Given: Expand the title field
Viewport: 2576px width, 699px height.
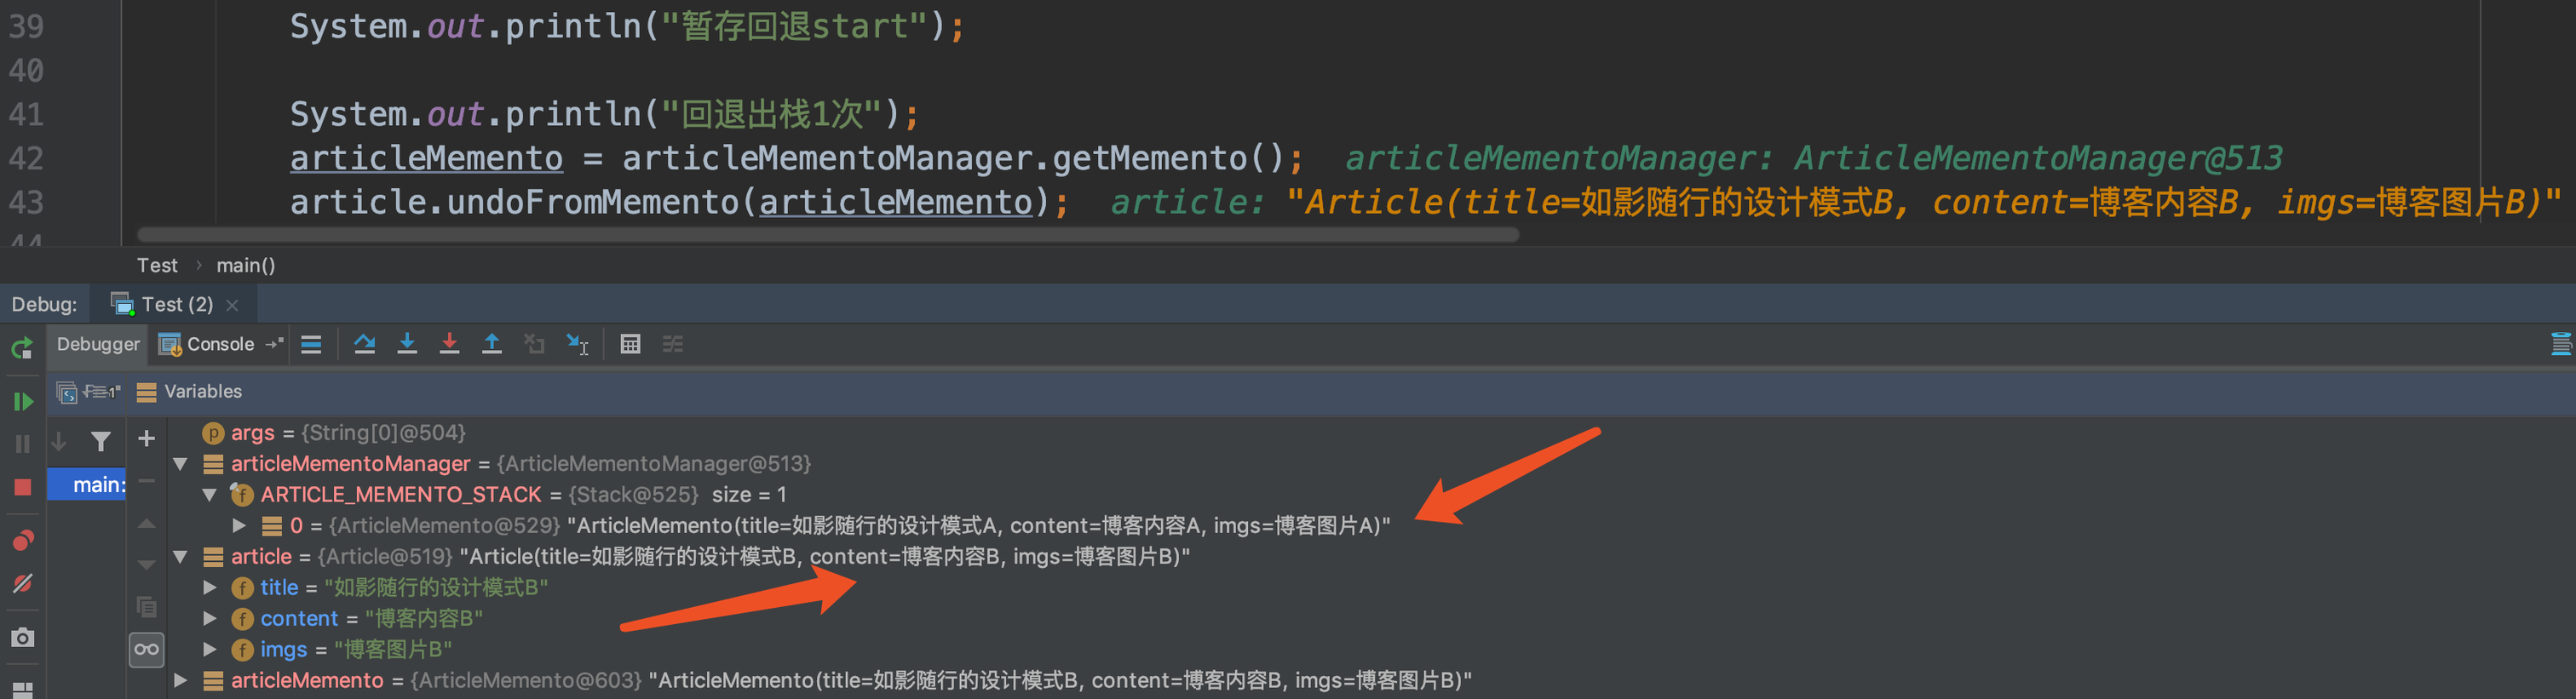Looking at the screenshot, I should point(210,588).
